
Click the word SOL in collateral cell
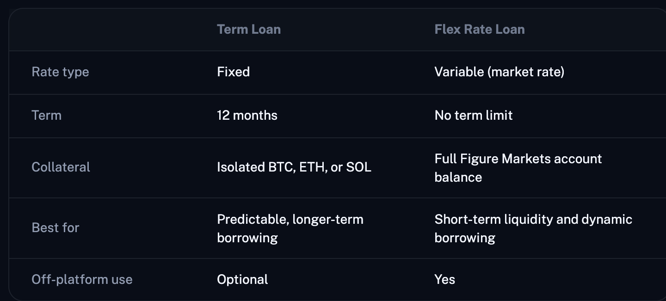(x=359, y=167)
